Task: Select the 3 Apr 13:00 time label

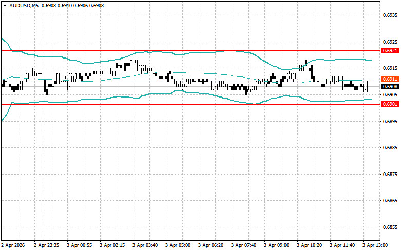Action: 375,245
